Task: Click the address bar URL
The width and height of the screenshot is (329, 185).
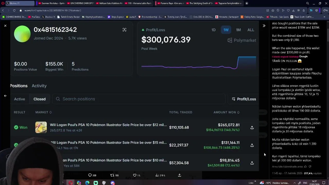Action: pos(53,11)
